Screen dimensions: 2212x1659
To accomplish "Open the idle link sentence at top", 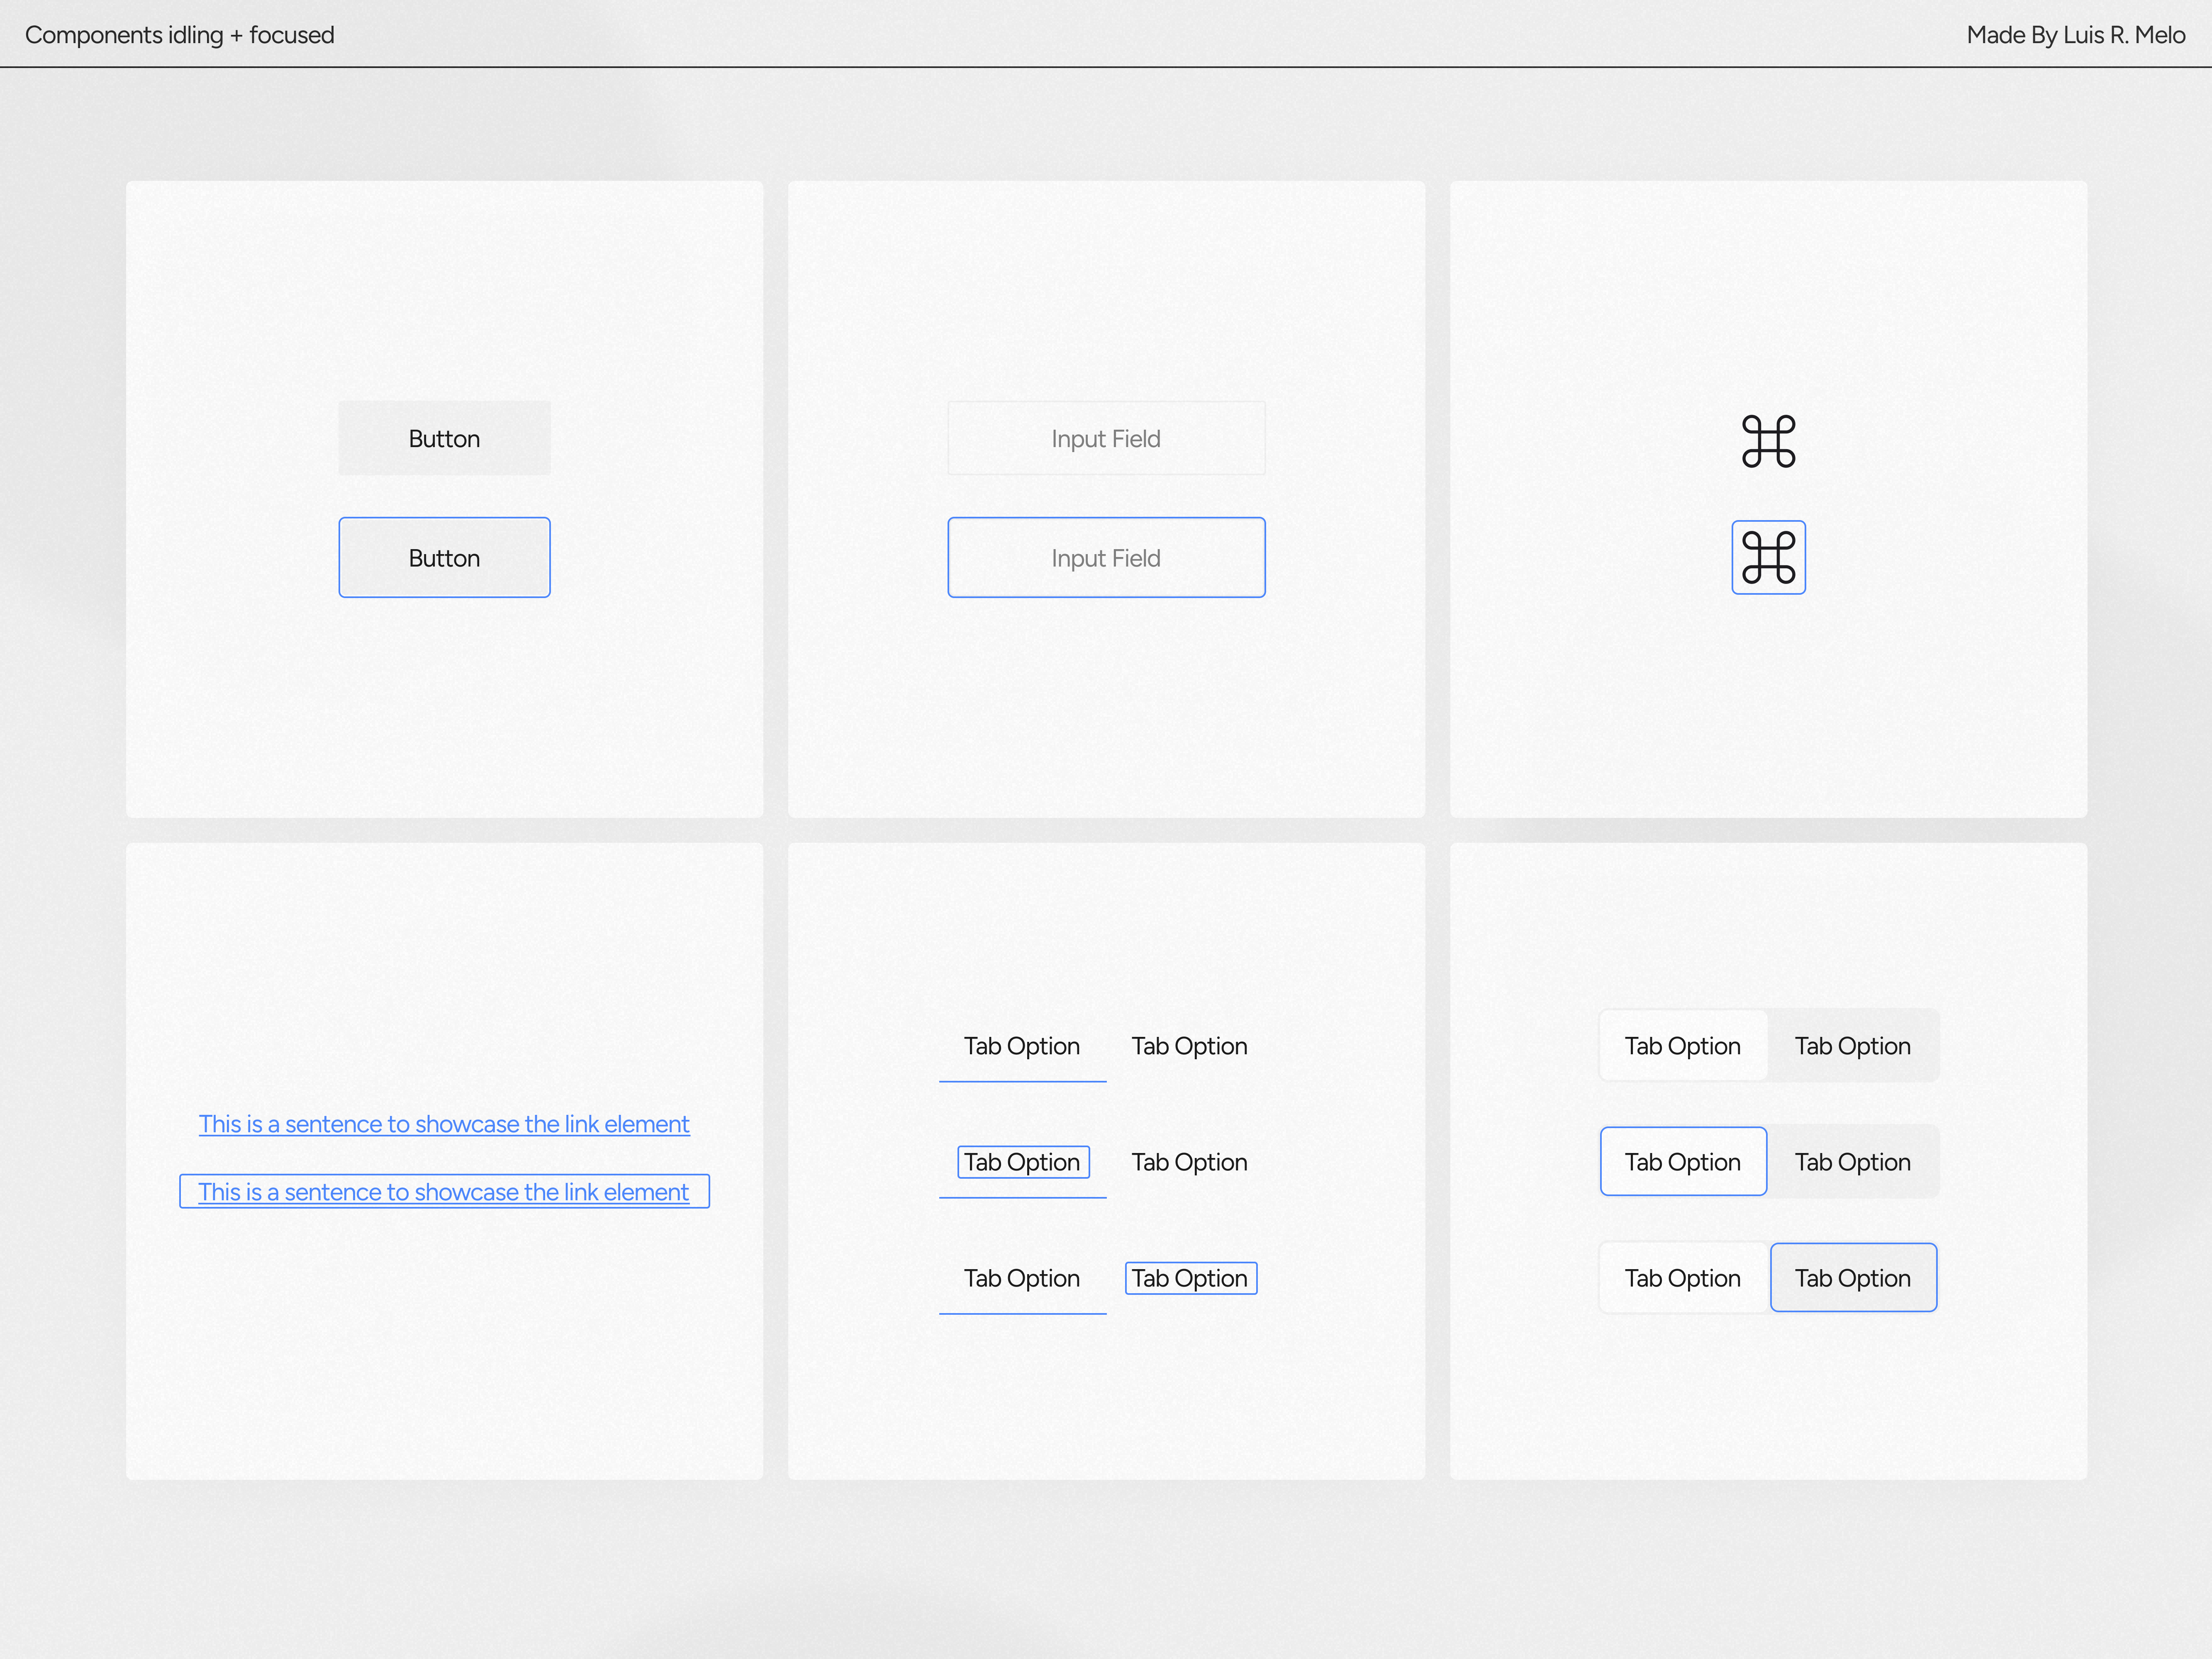I will pos(443,1123).
